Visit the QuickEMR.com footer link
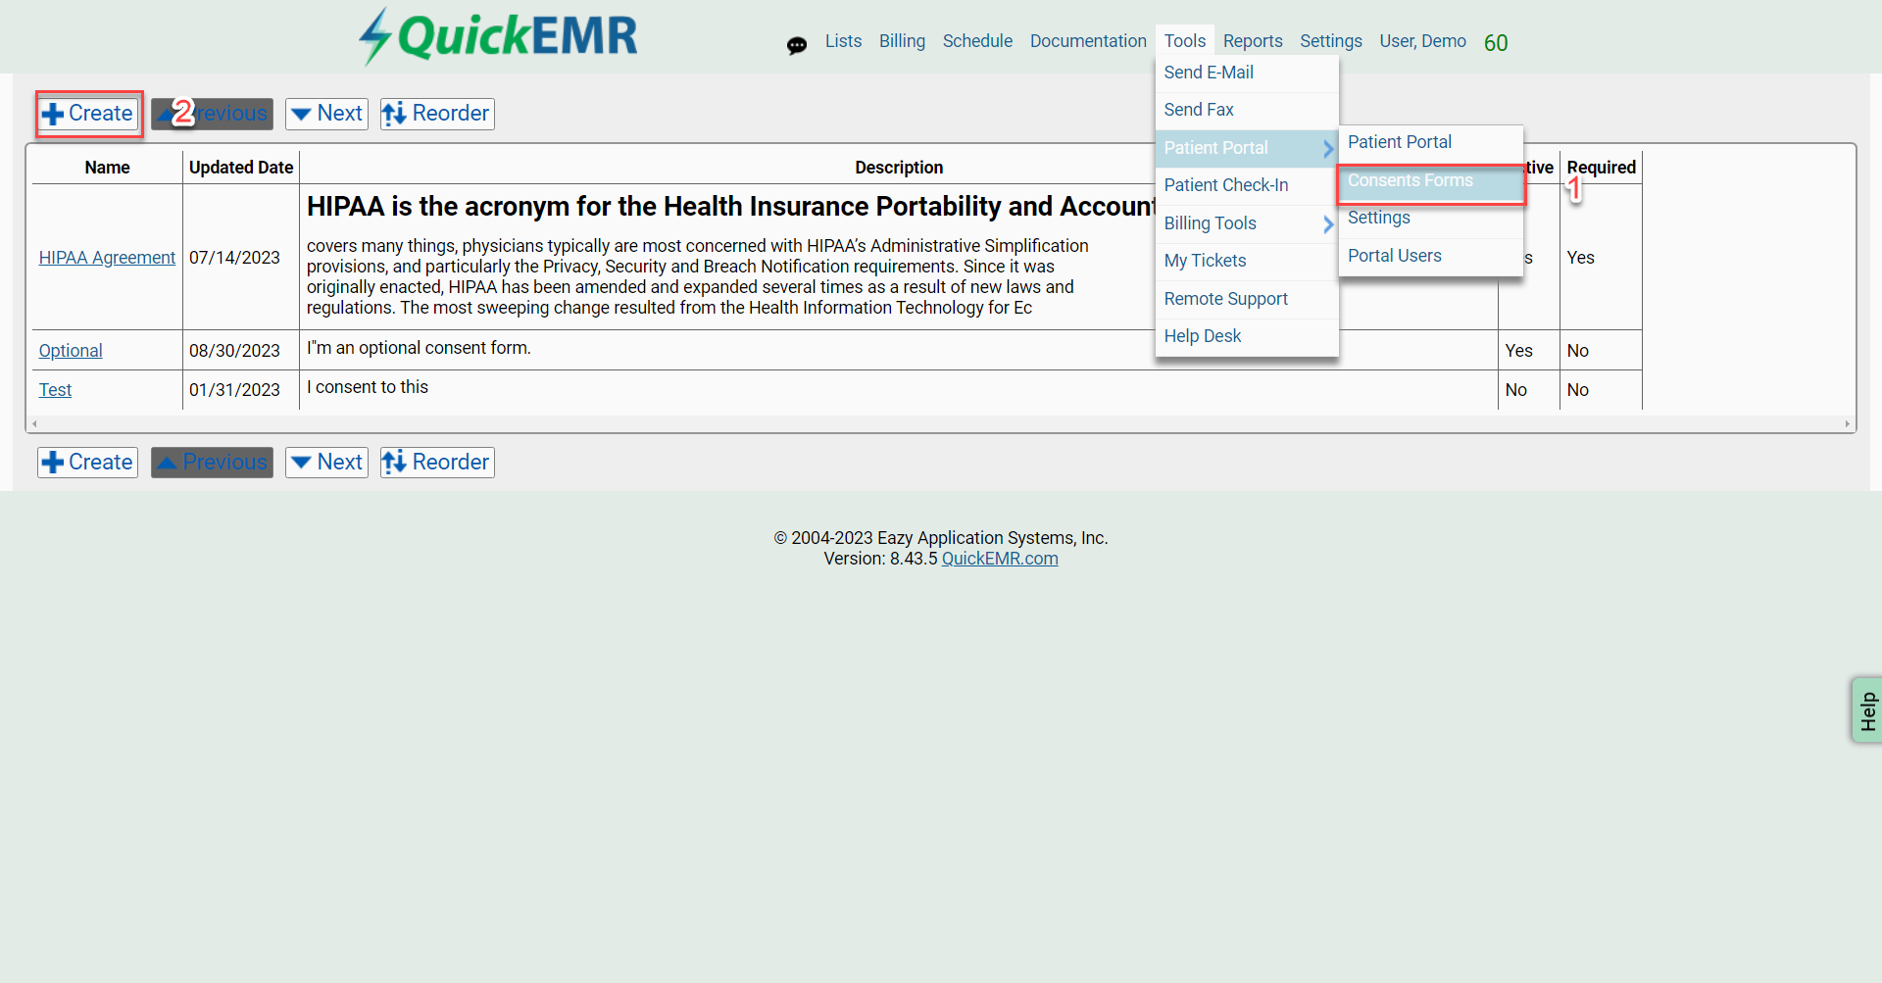Viewport: 1882px width, 983px height. pyautogui.click(x=1000, y=559)
